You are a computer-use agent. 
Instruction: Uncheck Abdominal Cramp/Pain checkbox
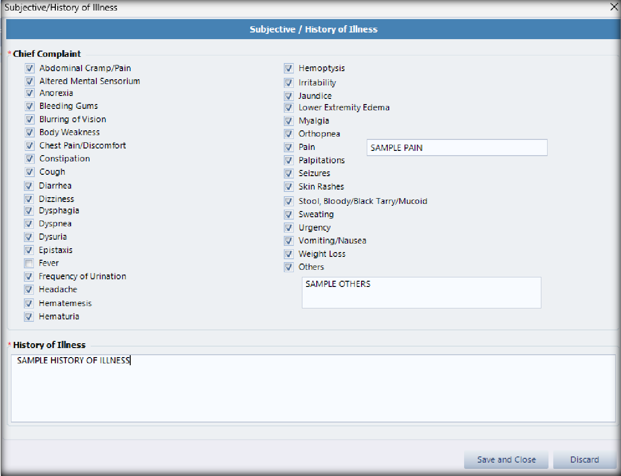[30, 68]
